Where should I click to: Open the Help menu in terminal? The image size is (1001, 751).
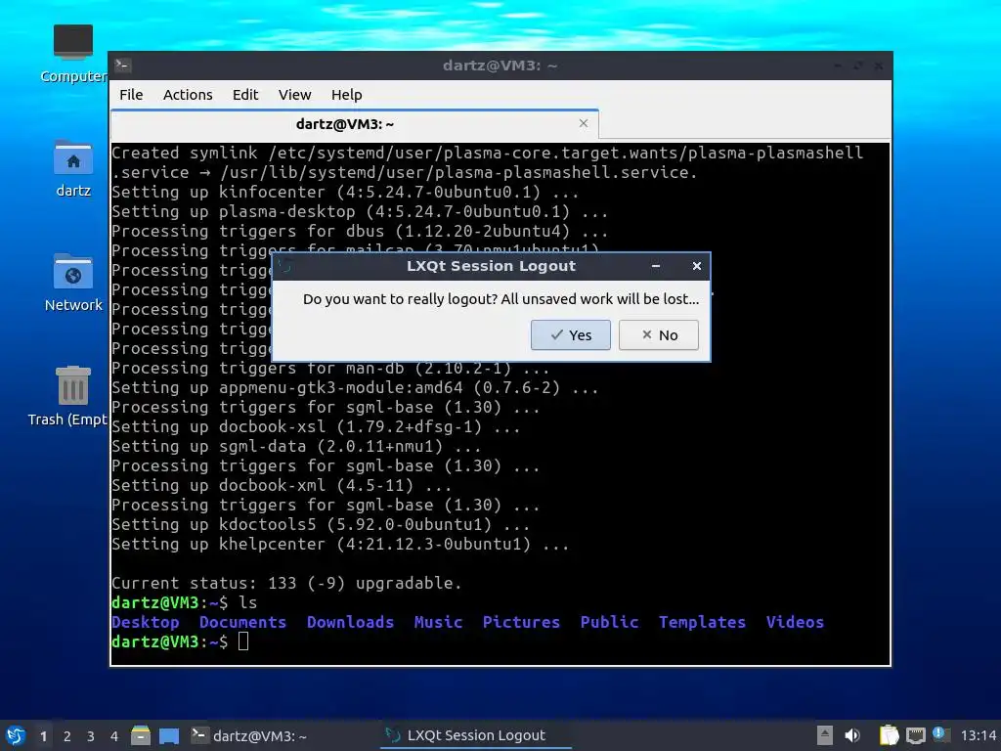coord(346,95)
